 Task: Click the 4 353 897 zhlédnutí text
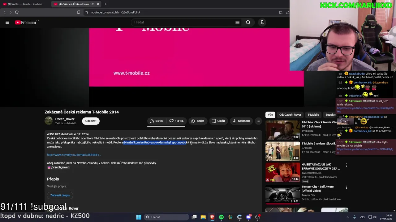(x=60, y=134)
